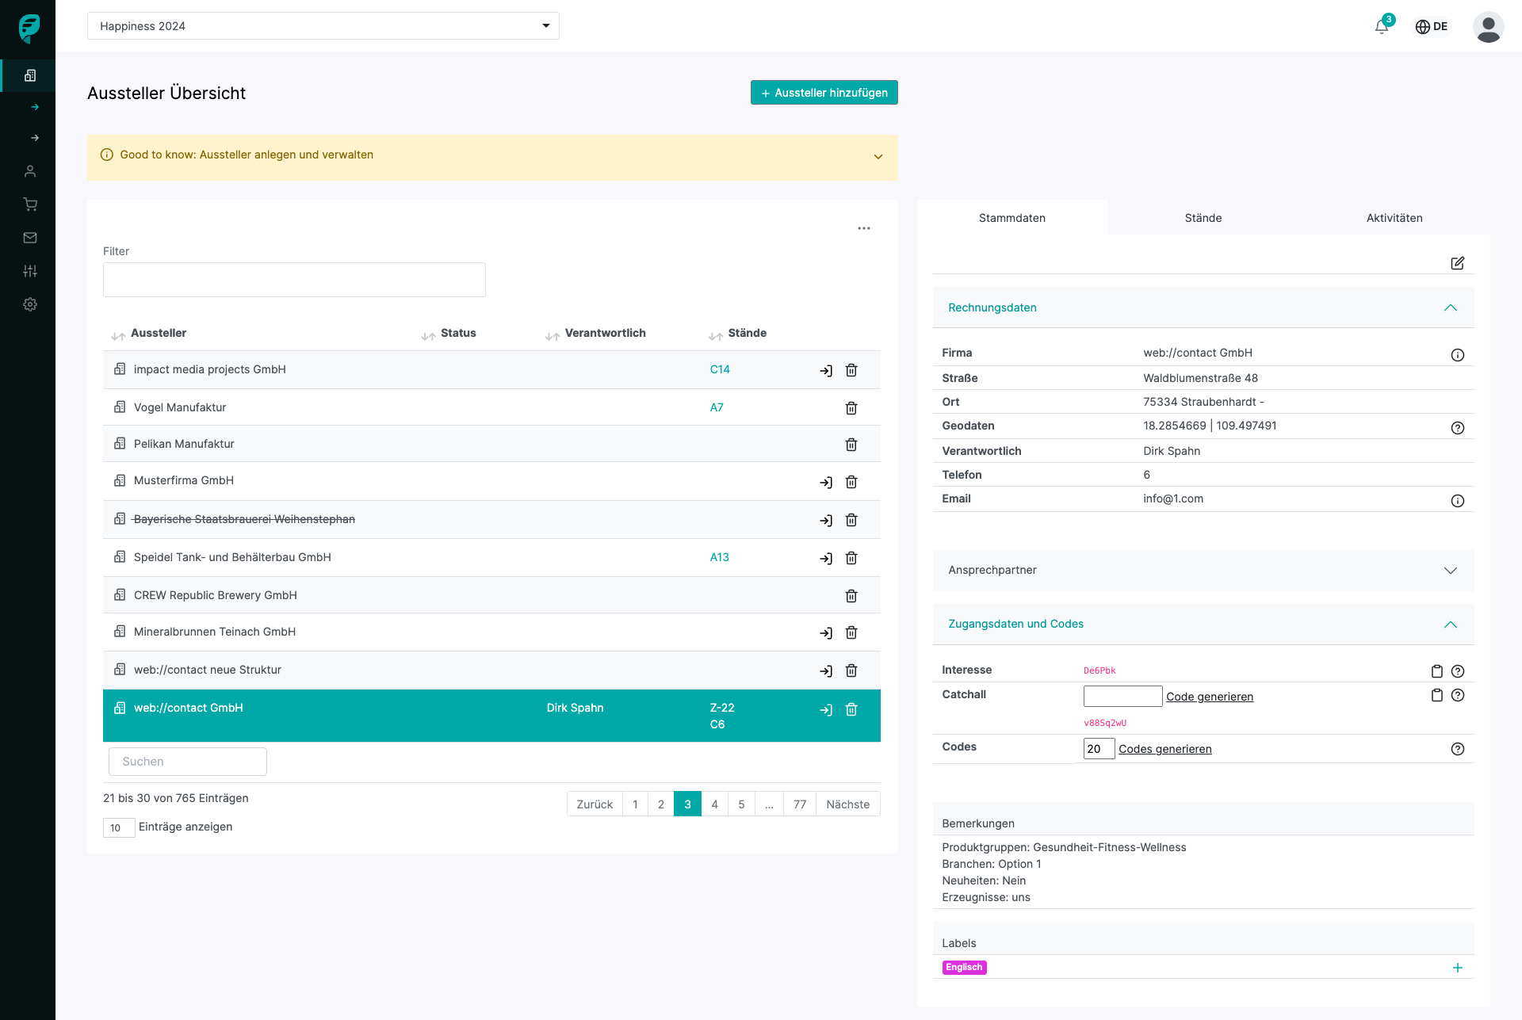Screen dimensions: 1522x1020
Task: Click Aussteller hinzufügen button
Action: pyautogui.click(x=824, y=93)
